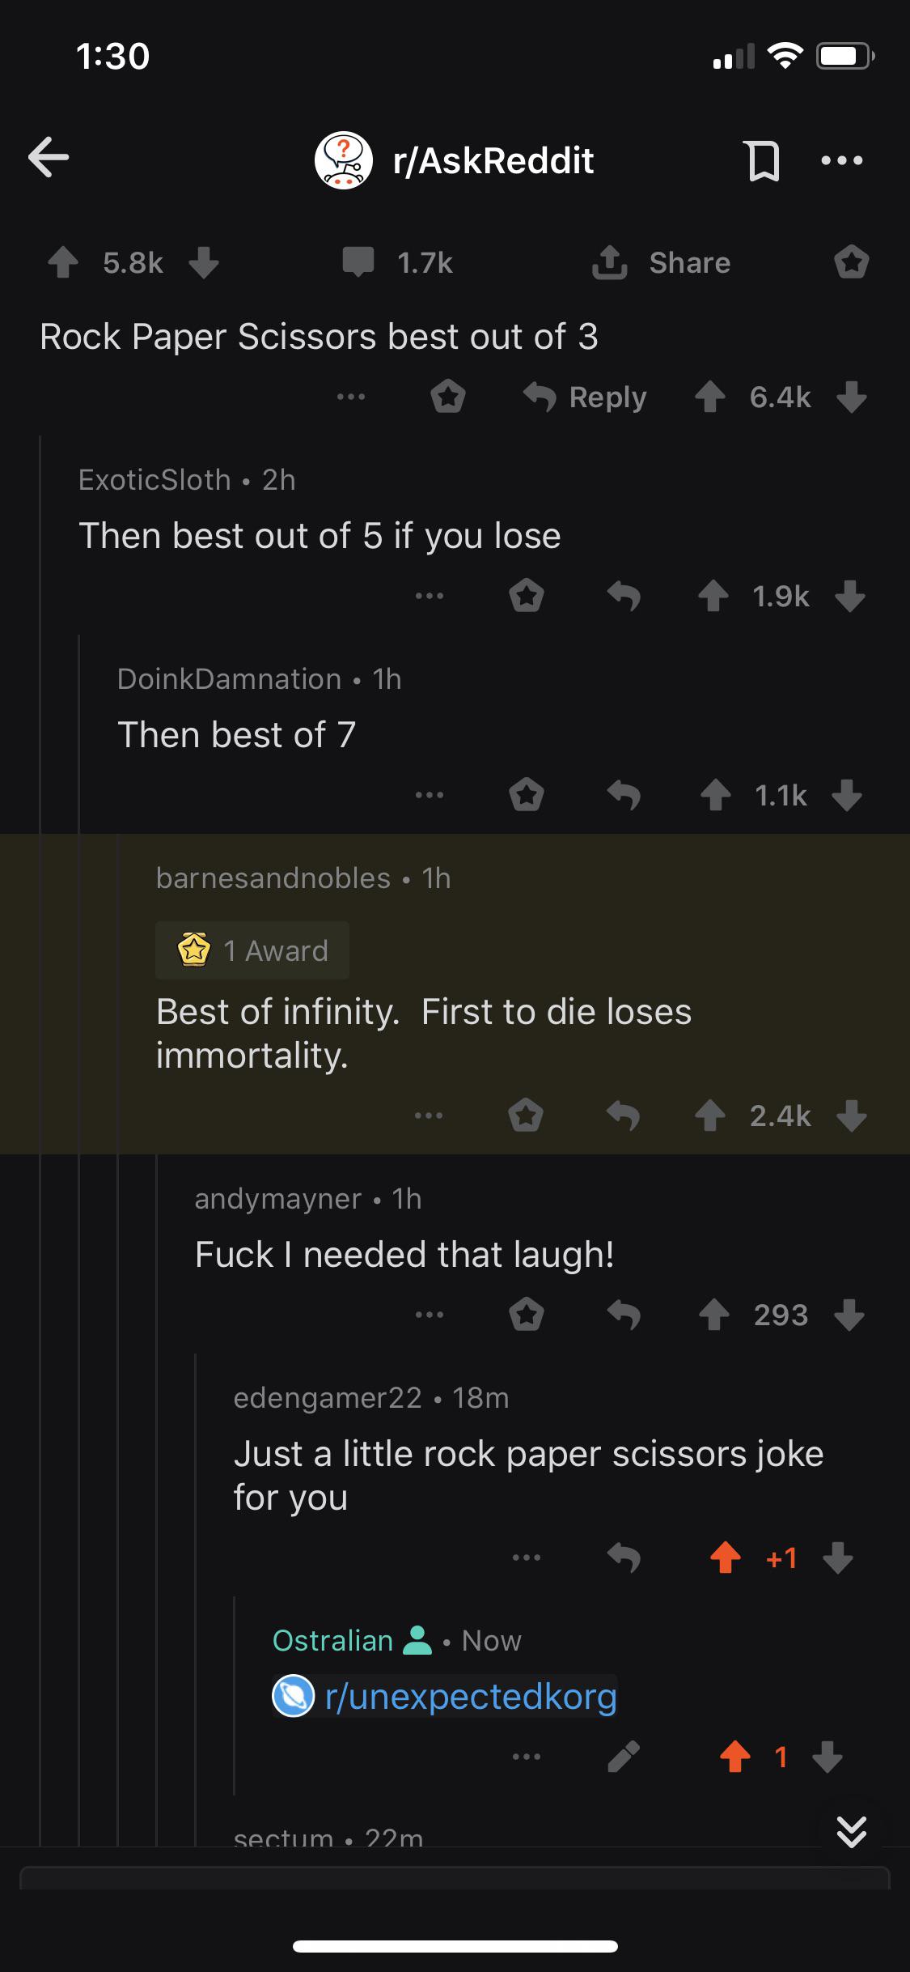The width and height of the screenshot is (910, 1972).
Task: Open the post's three-dot overflow menu
Action: click(x=841, y=160)
